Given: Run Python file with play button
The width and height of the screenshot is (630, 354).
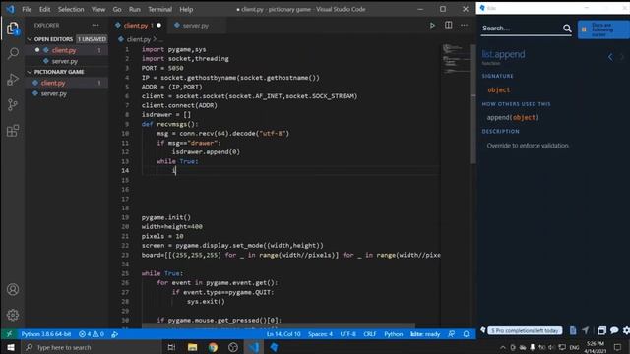Looking at the screenshot, I should point(432,25).
